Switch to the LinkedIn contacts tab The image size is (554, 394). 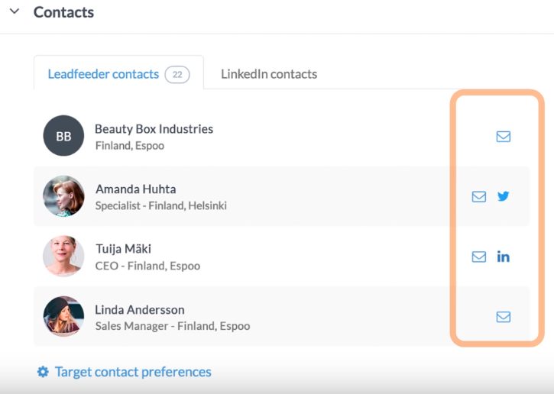269,74
